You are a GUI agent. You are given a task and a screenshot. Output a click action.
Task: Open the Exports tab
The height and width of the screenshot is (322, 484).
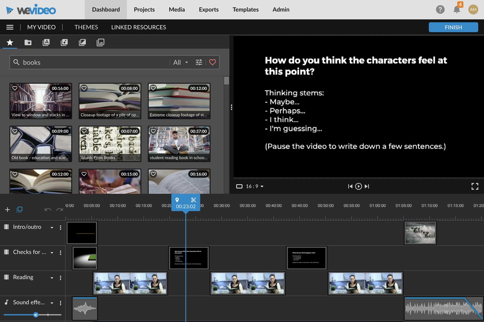pyautogui.click(x=209, y=9)
